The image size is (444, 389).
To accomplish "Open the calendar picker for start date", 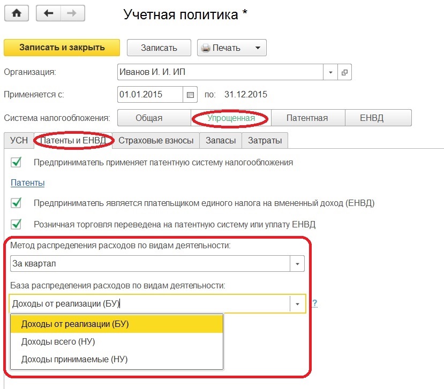I will [x=190, y=95].
